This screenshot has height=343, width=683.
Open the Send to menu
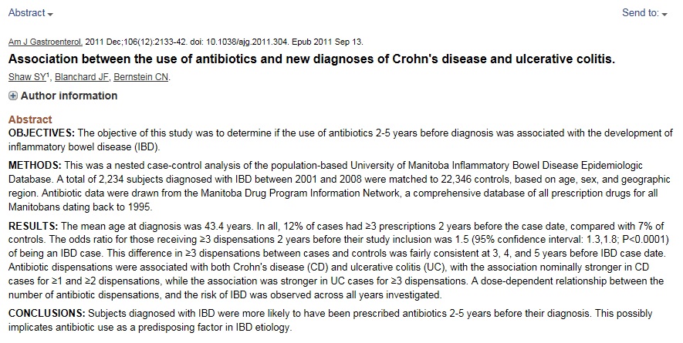(x=644, y=13)
